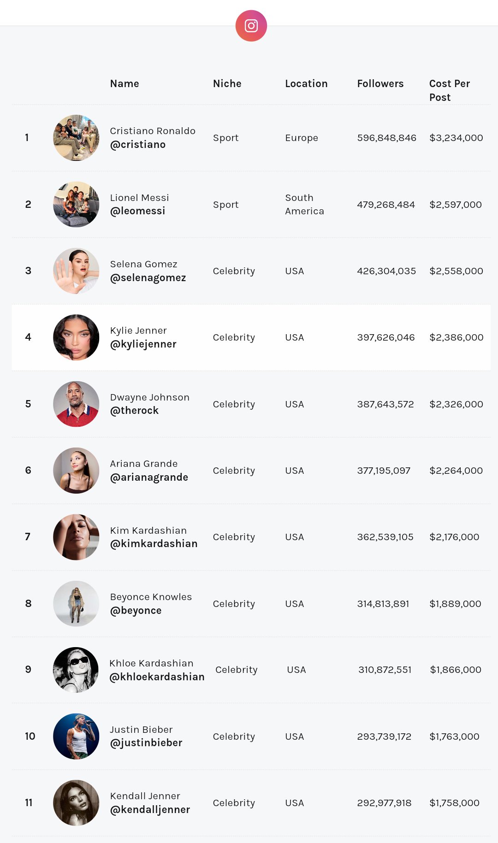The width and height of the screenshot is (498, 843).
Task: Open Kylie Jenner's avatar image
Action: 76,337
